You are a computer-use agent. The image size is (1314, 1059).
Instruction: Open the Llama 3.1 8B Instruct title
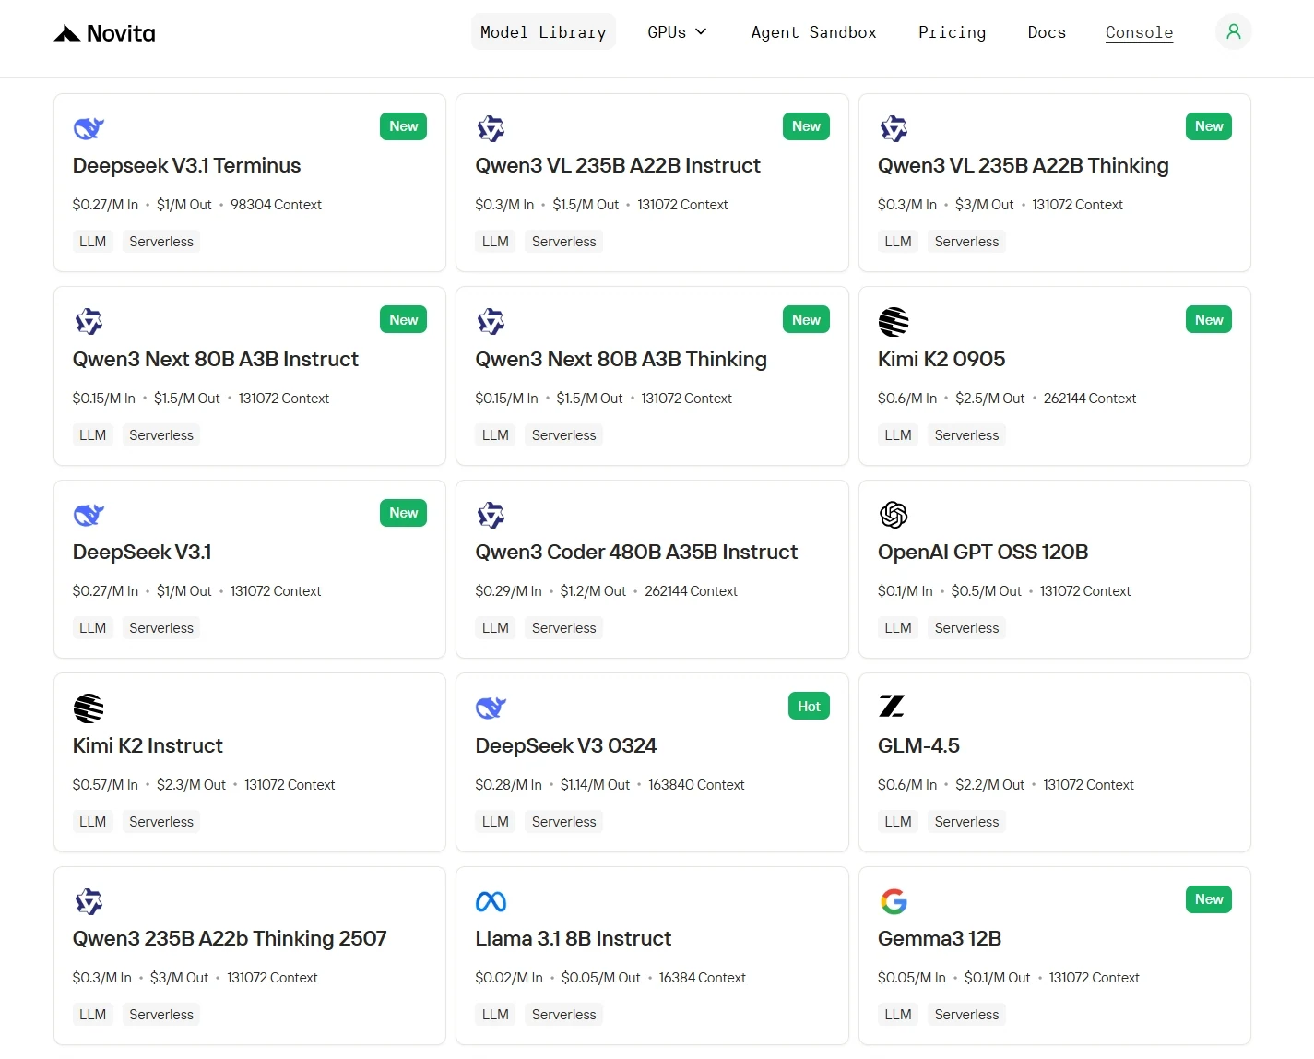(x=574, y=939)
